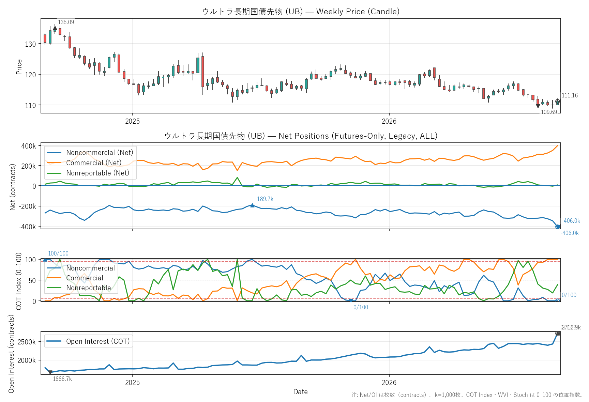Select the Commercial (Net) legend label
This screenshot has width=589, height=402.
(94, 163)
